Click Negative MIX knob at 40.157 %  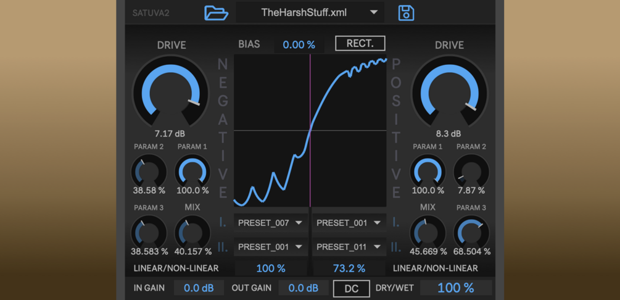coord(192,233)
